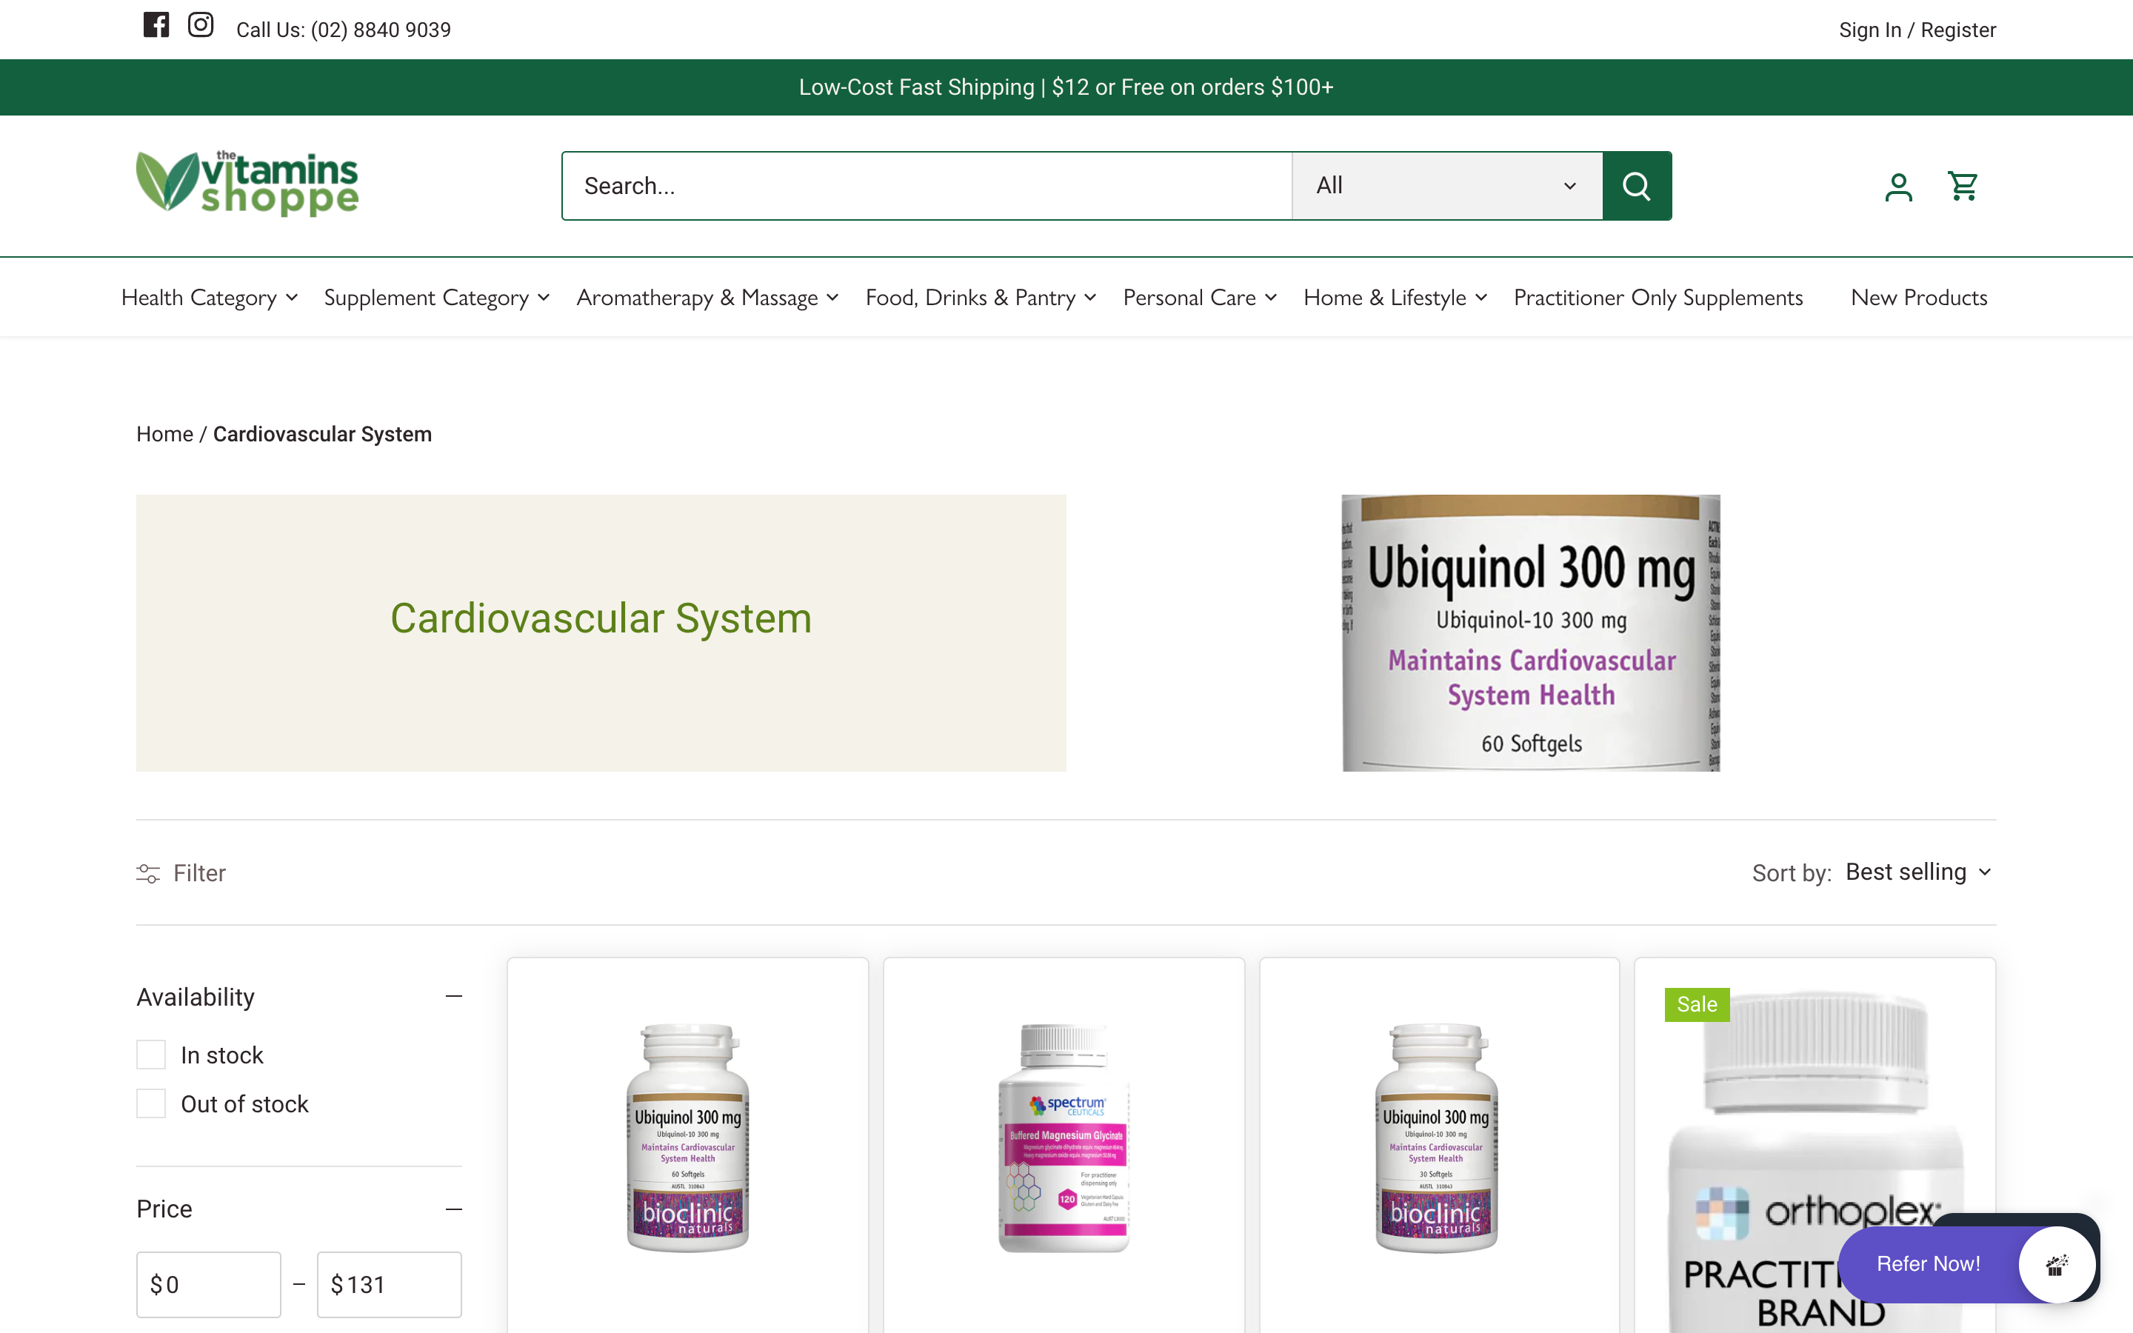Click the search magnifier icon
Image resolution: width=2133 pixels, height=1333 pixels.
pyautogui.click(x=1637, y=186)
